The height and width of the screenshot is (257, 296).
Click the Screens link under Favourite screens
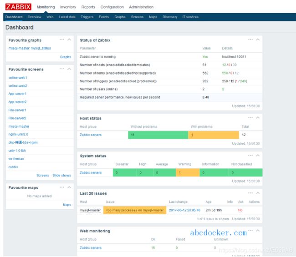[43, 176]
